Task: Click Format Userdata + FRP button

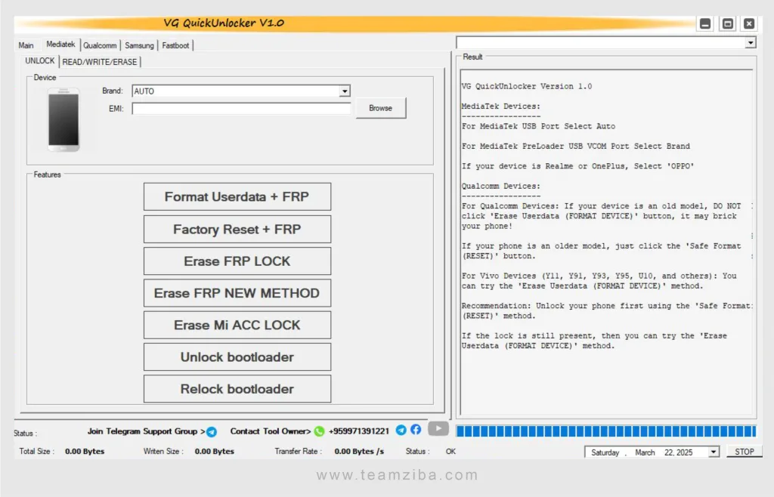Action: point(237,196)
